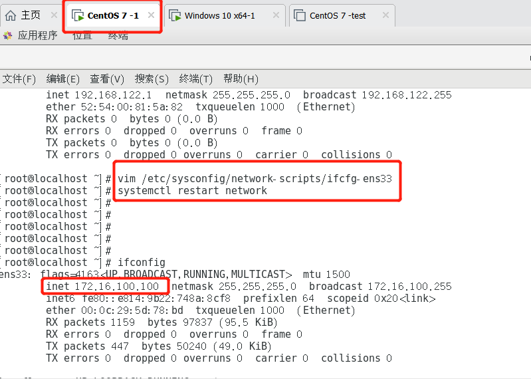
Task: Open terminal 文件(F) menu
Action: coord(19,79)
